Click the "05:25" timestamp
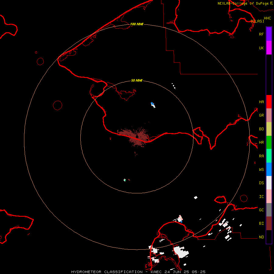This screenshot has height=274, width=274. 198,272
